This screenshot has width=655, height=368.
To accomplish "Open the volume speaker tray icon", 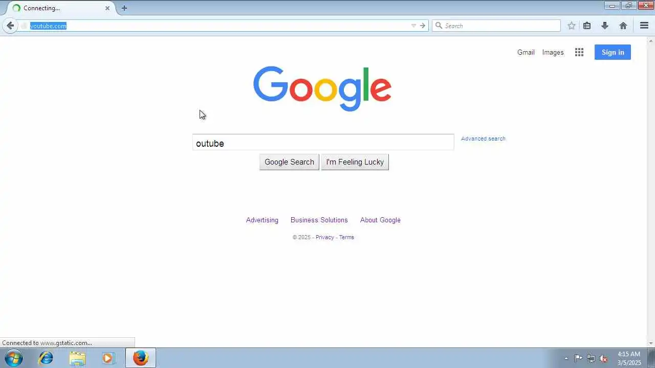I will click(604, 358).
